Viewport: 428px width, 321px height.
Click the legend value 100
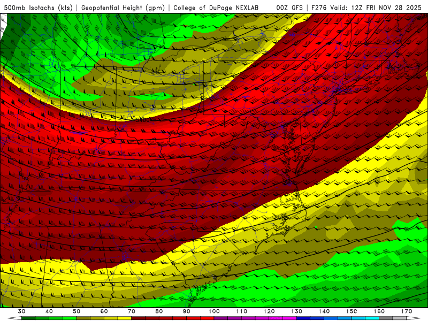coord(214,311)
